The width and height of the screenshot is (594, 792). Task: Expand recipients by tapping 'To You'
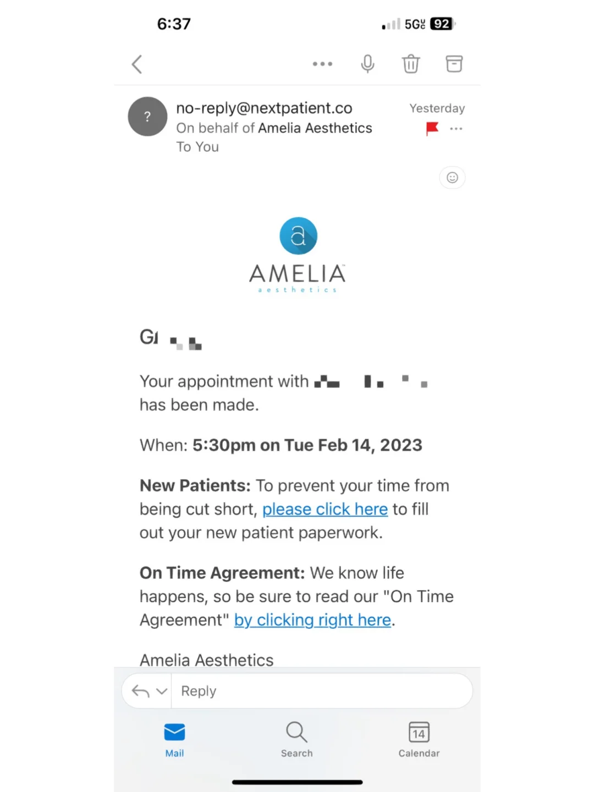pos(197,147)
